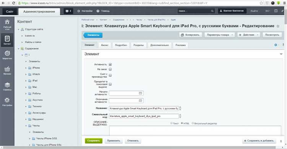Expand the iPad folder in tree
The height and width of the screenshot is (149, 287).
point(26,81)
